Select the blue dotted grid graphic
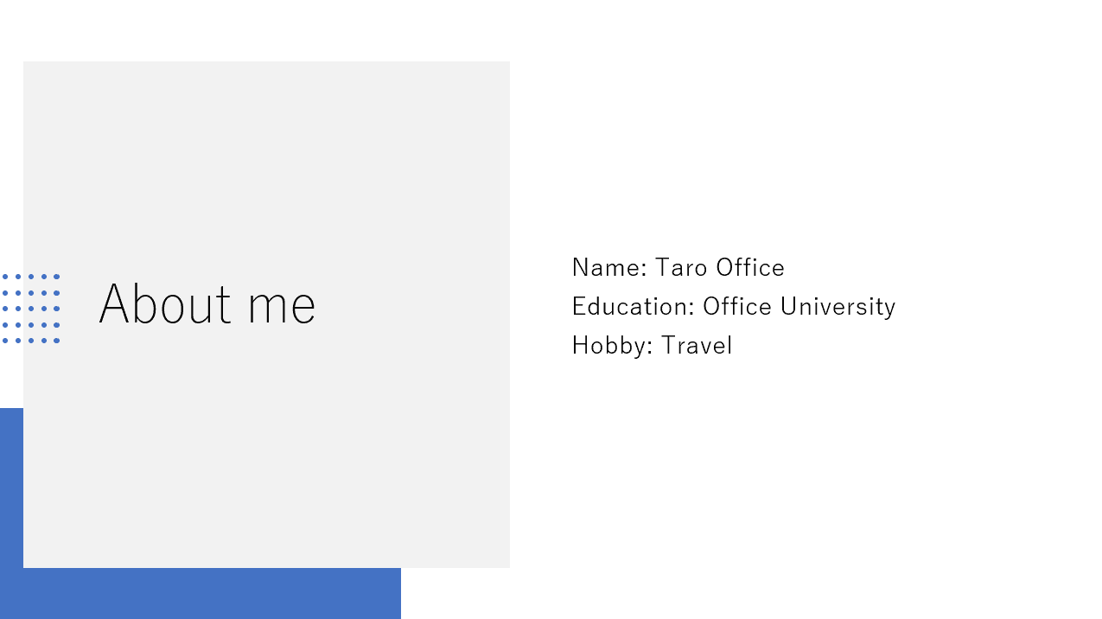Image resolution: width=1102 pixels, height=619 pixels. tap(30, 309)
